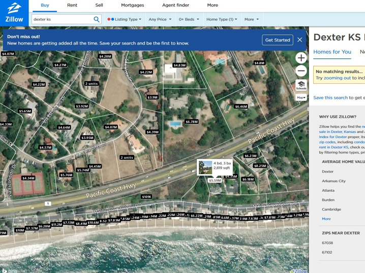The height and width of the screenshot is (273, 365).
Task: Open the More filters dropdown
Action: tap(252, 19)
